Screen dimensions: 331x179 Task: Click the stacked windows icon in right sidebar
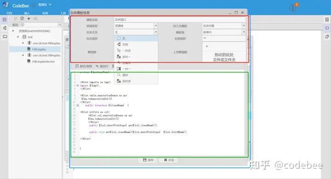pos(327,36)
